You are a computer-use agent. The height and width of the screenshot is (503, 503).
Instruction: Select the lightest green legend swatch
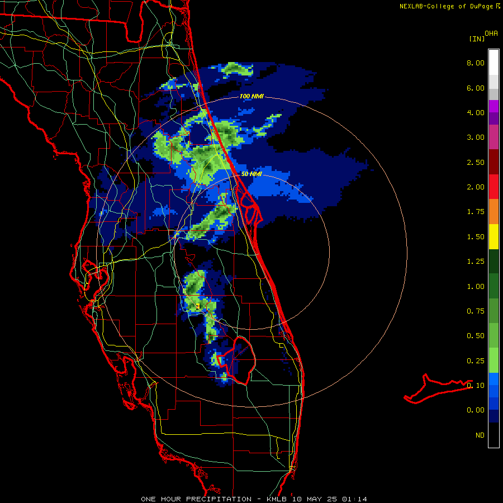coord(493,360)
